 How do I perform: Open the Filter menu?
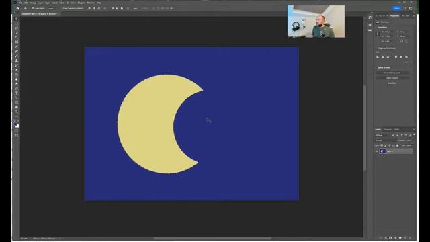(x=62, y=3)
